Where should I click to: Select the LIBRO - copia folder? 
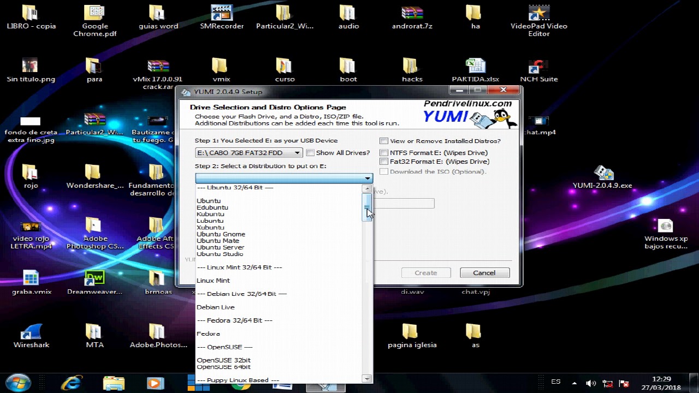[x=31, y=17]
